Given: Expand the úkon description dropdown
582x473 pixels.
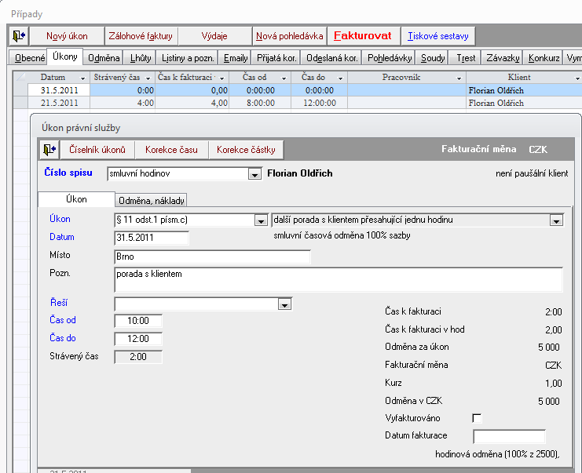Looking at the screenshot, I should click(x=556, y=220).
